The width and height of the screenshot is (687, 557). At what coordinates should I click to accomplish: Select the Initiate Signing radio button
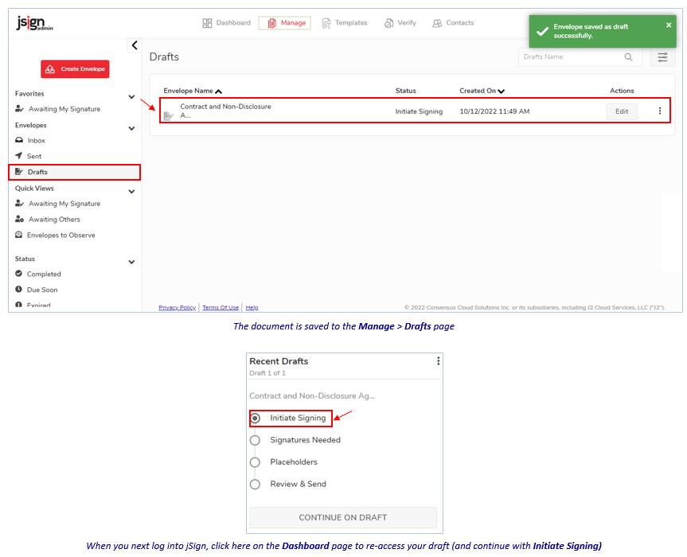[255, 418]
